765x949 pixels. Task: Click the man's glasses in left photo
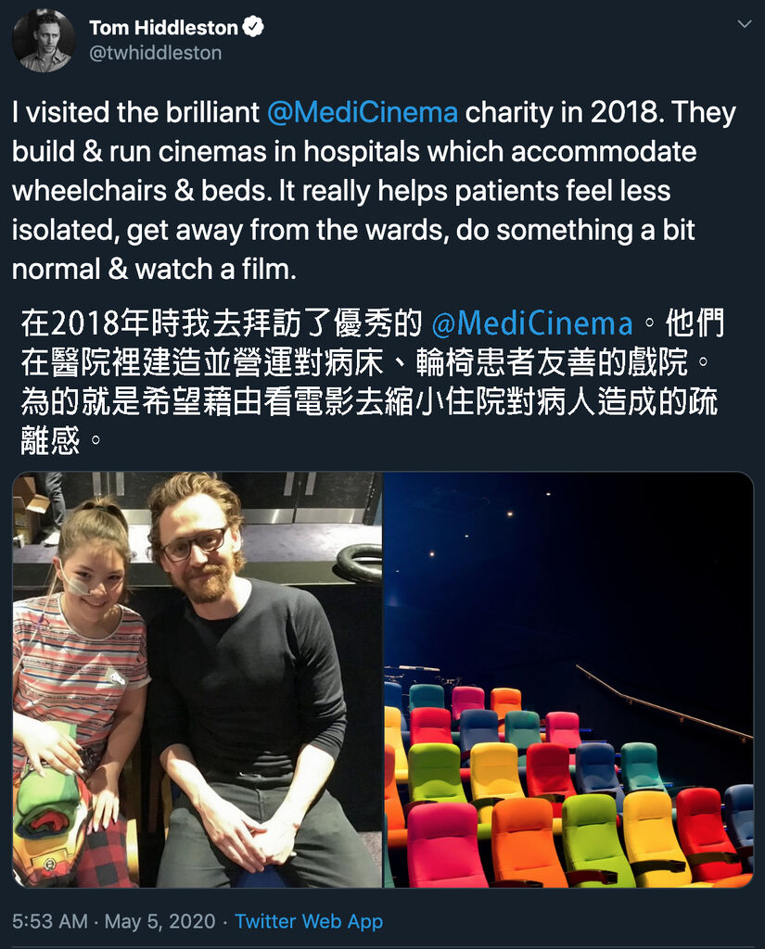(195, 543)
